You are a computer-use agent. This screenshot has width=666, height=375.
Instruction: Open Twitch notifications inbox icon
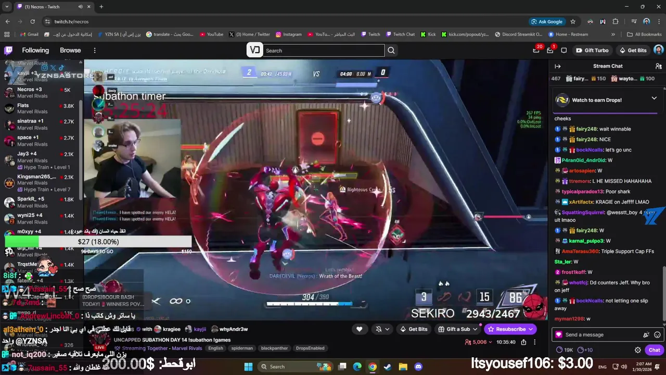(550, 51)
